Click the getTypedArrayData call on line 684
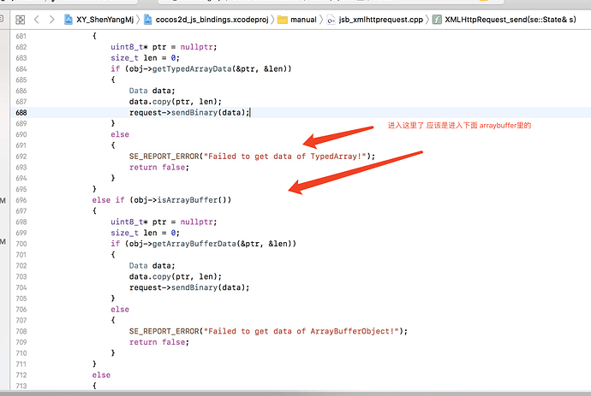This screenshot has width=591, height=396. pos(192,69)
